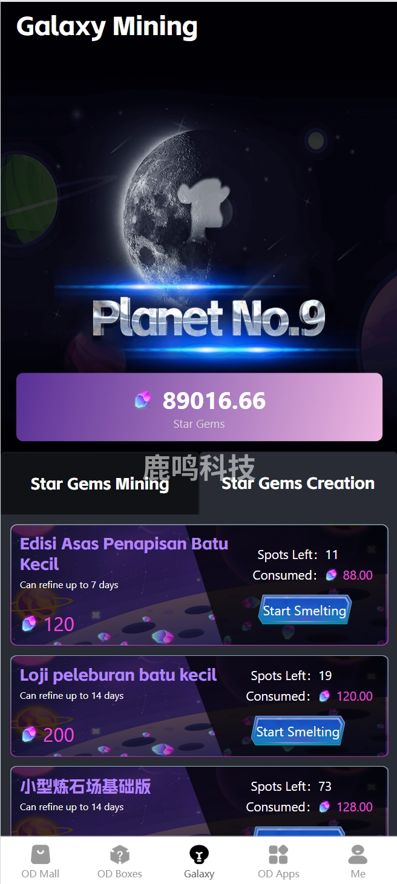This screenshot has height=884, width=397.
Task: Open the 小型炼石场基础版 card title
Action: coord(85,786)
